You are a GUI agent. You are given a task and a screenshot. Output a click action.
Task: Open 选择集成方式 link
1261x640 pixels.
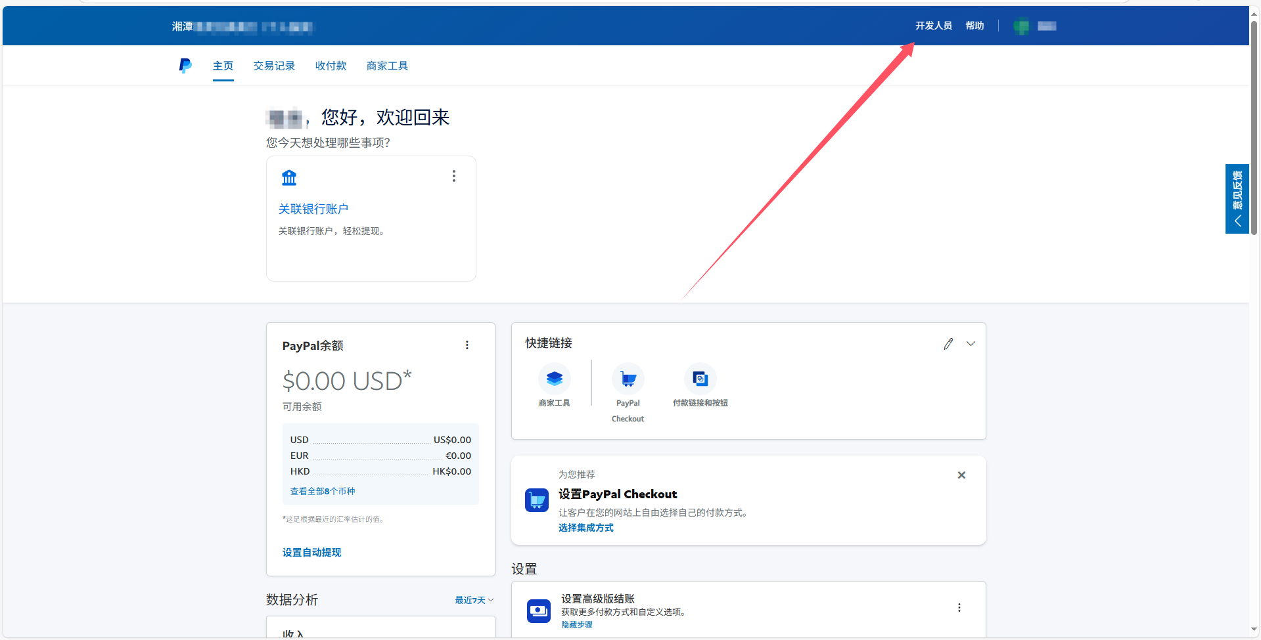[585, 527]
